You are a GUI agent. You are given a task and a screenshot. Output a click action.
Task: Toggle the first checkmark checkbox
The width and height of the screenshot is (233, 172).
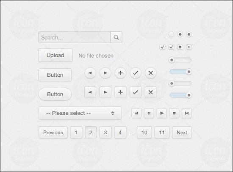point(162,47)
